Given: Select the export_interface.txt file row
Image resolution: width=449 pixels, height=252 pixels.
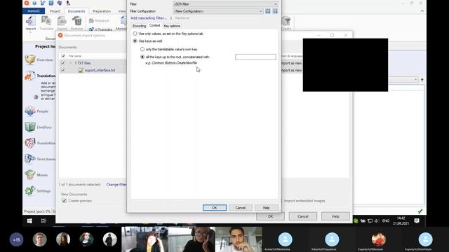Looking at the screenshot, I should 93,70.
